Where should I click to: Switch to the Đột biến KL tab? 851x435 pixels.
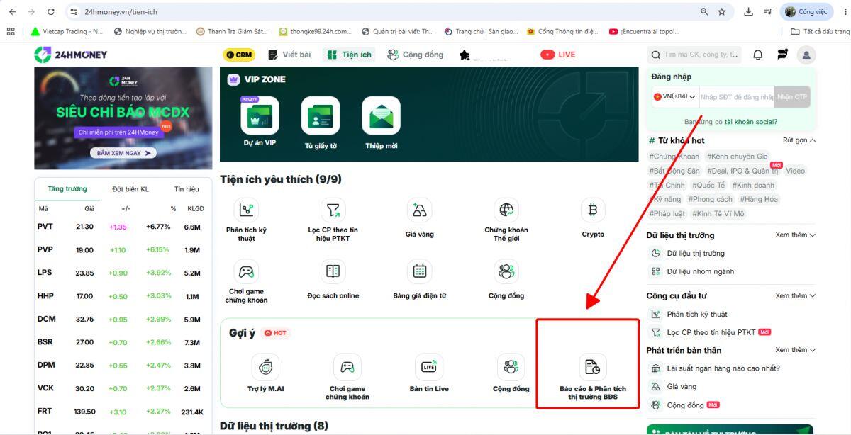[x=130, y=189]
